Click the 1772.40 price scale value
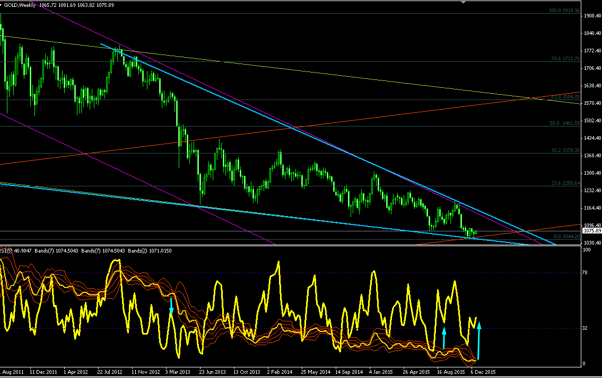 [592, 51]
